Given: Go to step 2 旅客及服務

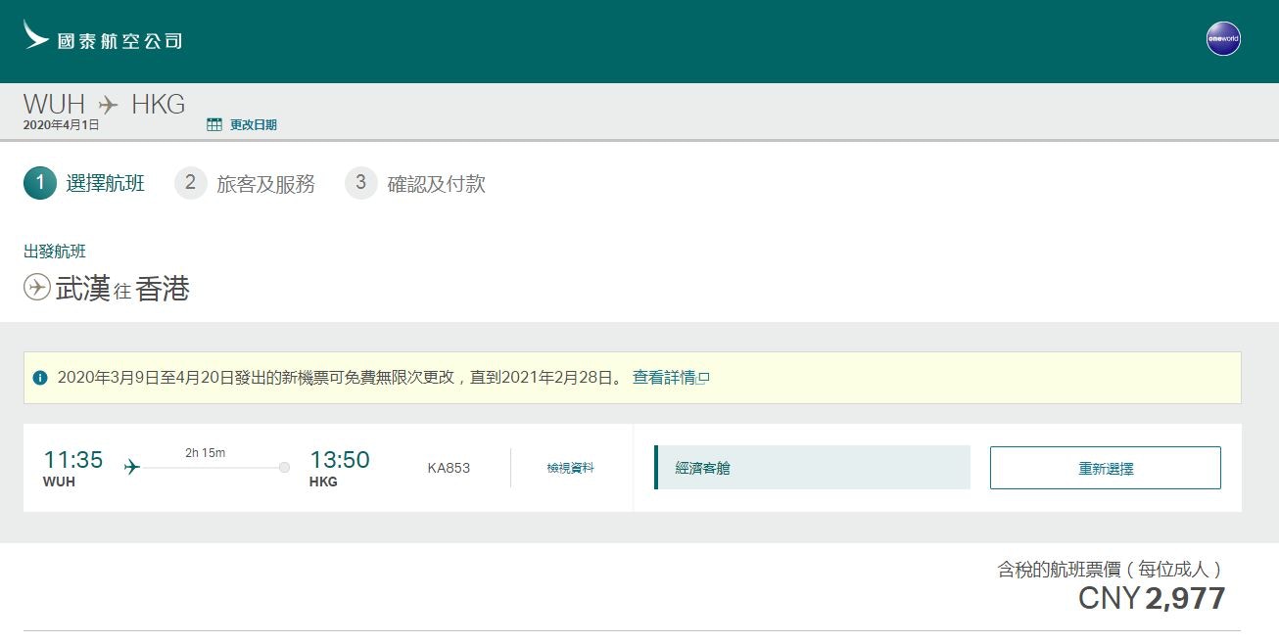Looking at the screenshot, I should (x=245, y=183).
